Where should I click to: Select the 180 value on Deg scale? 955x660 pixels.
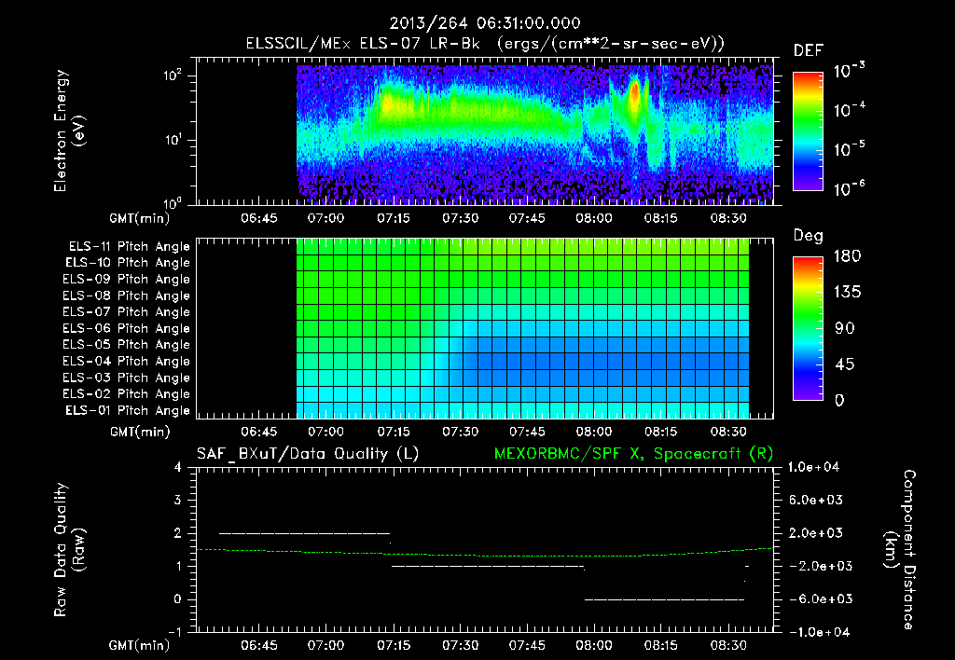pos(848,255)
